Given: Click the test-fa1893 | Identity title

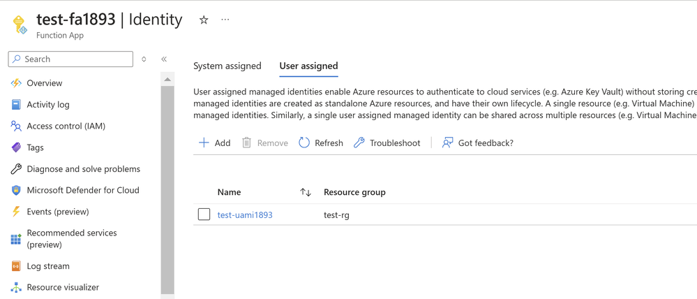Looking at the screenshot, I should coord(110,20).
